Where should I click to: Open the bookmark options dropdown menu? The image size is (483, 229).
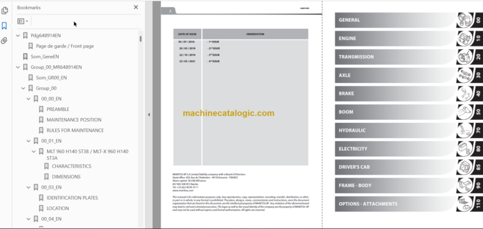tap(23, 21)
